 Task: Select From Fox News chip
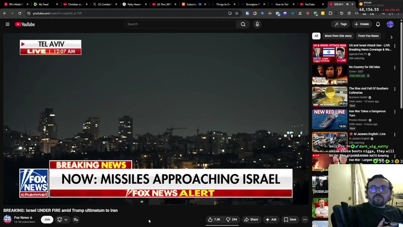pyautogui.click(x=368, y=36)
